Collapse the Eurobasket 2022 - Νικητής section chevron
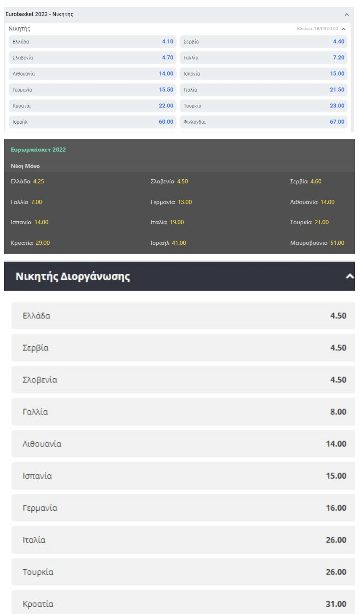Screen dimensions: 359x614 click(x=346, y=15)
